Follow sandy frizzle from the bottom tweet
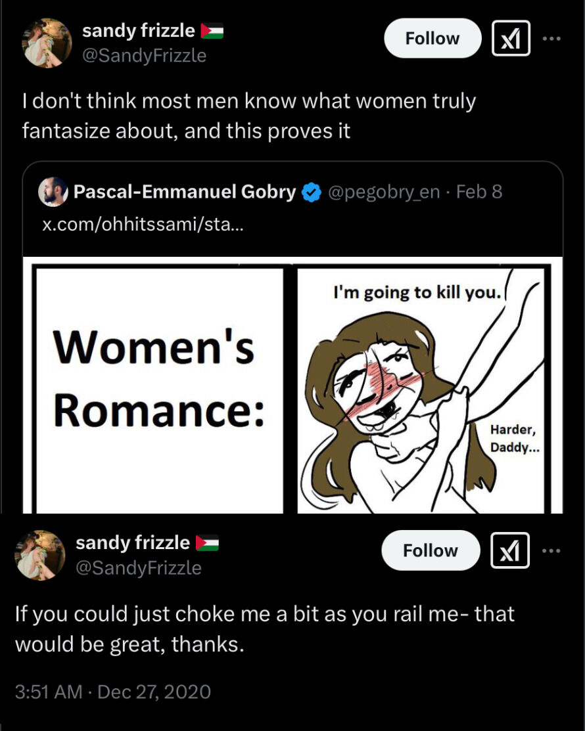 pyautogui.click(x=430, y=550)
